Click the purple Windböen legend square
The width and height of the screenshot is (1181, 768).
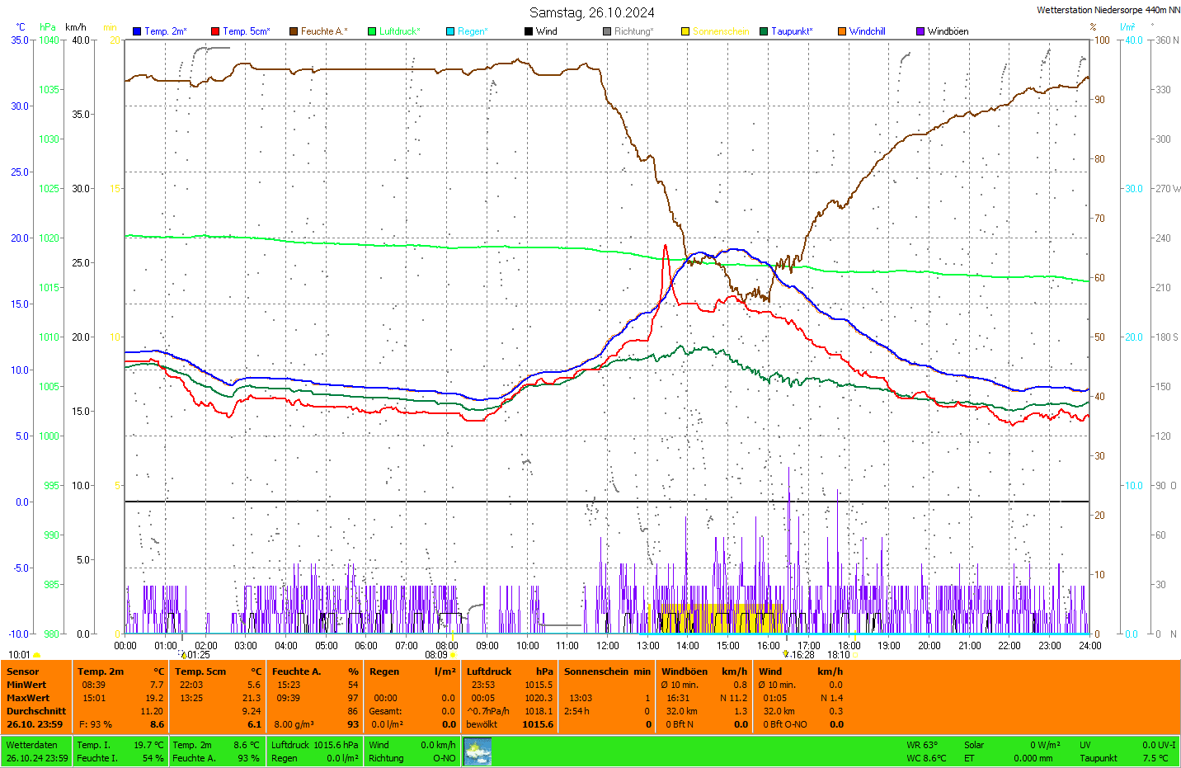[920, 31]
